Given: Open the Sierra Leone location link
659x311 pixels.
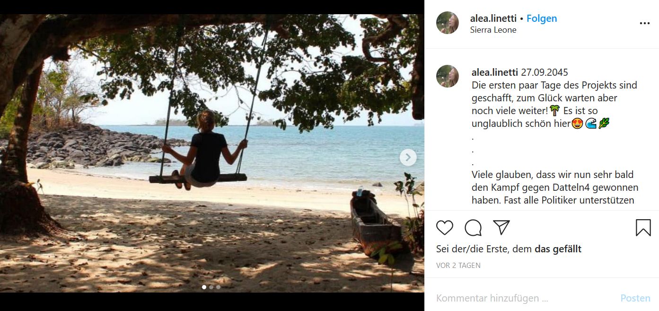Looking at the screenshot, I should 493,30.
